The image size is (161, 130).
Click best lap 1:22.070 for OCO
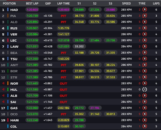[32, 114]
